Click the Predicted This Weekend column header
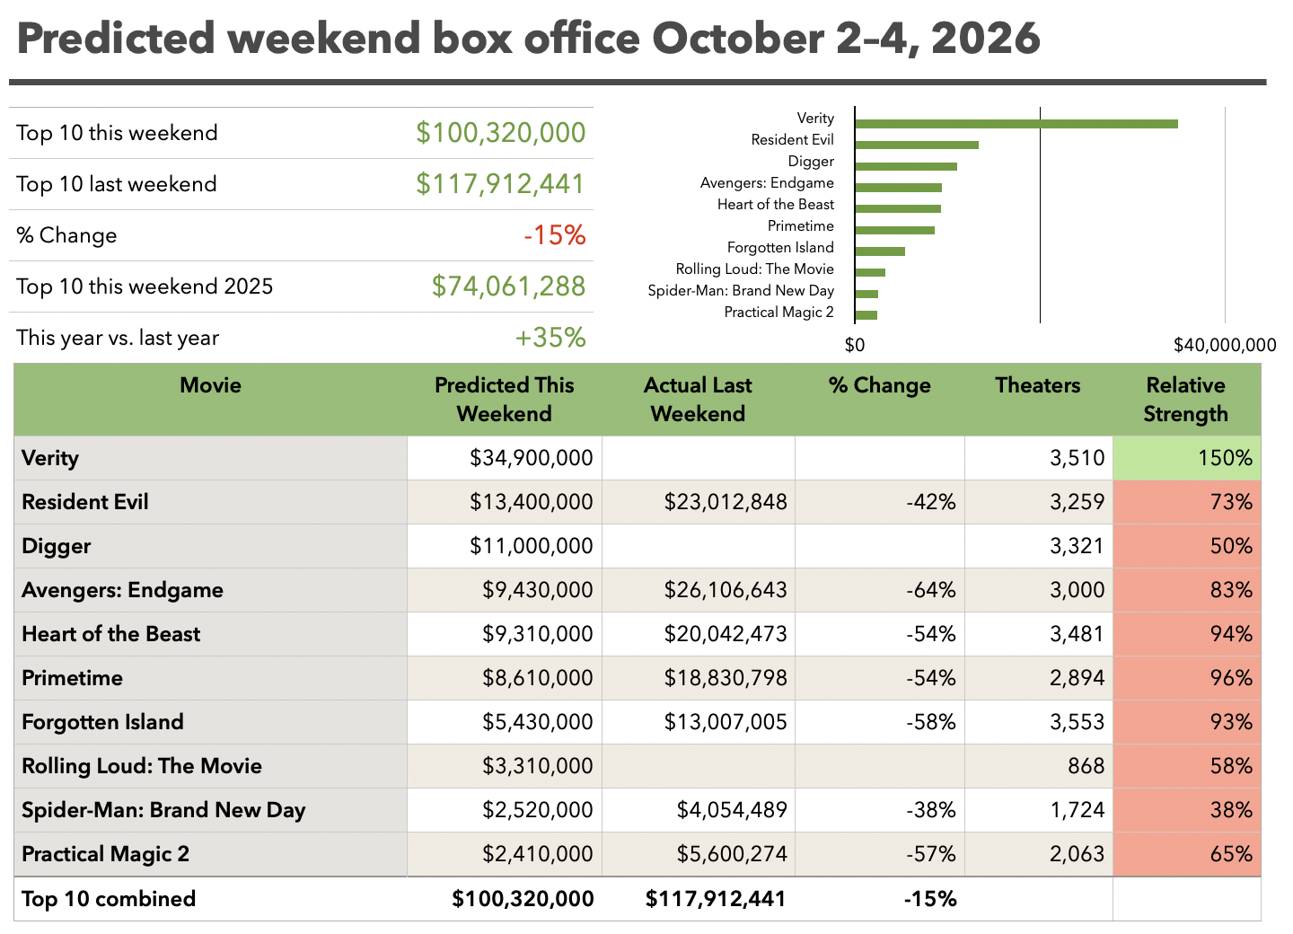This screenshot has width=1293, height=934. pos(505,400)
